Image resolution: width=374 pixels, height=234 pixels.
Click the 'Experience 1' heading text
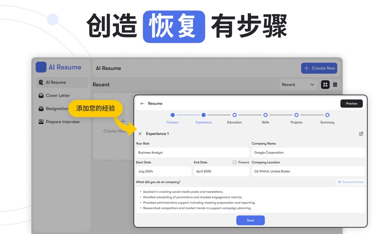coord(158,134)
